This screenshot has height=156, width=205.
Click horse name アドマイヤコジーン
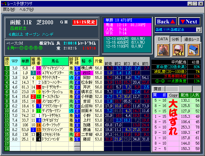tap(55, 68)
